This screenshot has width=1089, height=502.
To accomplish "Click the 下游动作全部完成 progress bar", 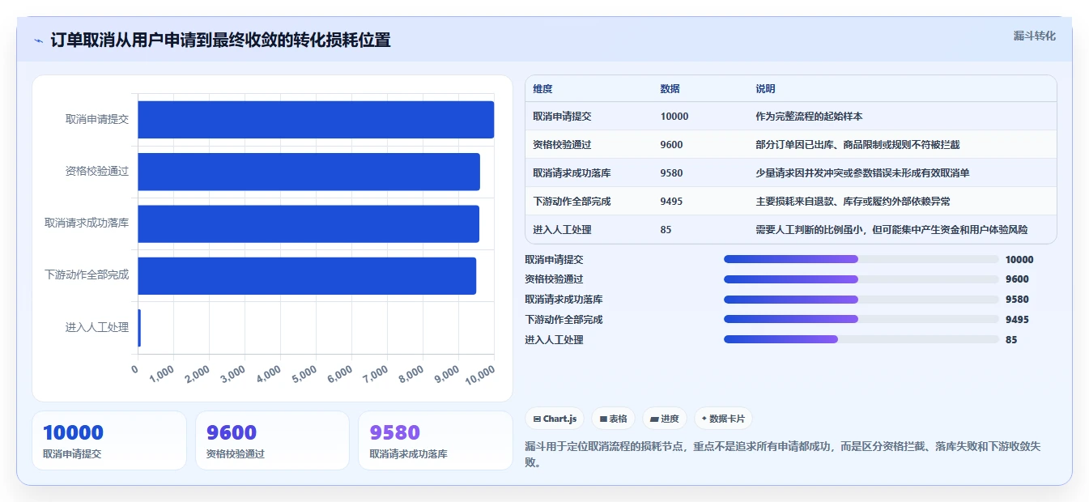I will coord(861,320).
